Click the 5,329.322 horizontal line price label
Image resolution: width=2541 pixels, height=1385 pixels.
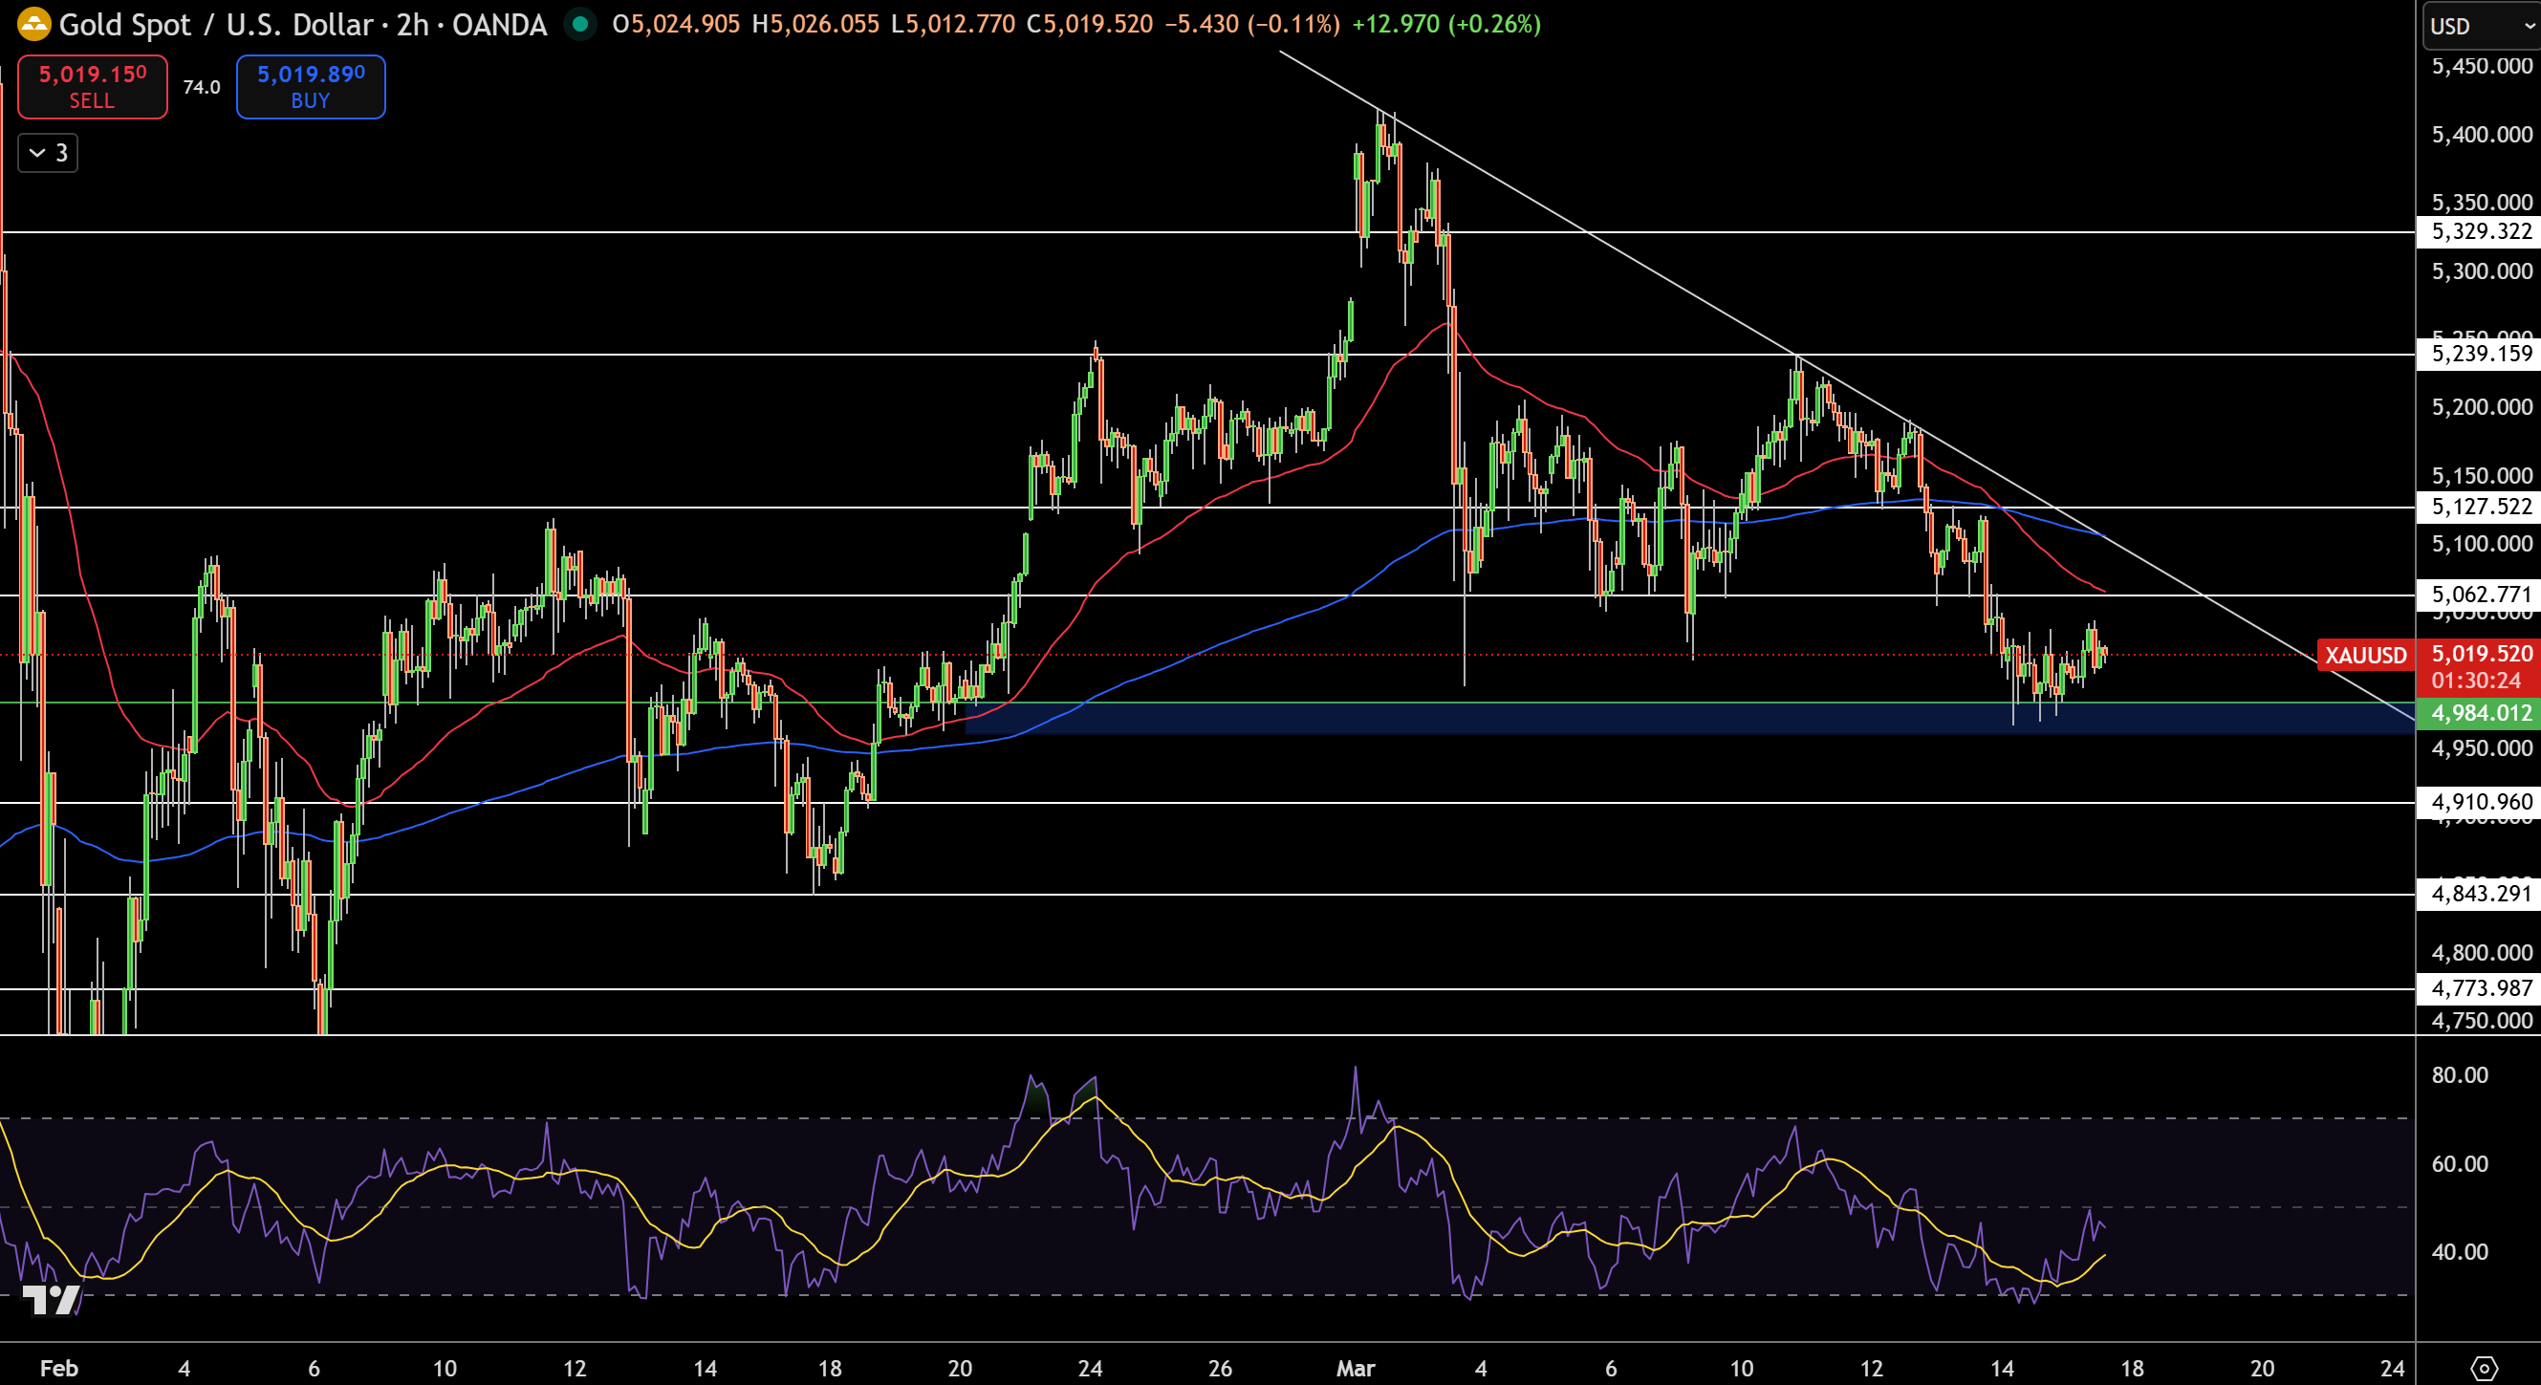click(2480, 232)
